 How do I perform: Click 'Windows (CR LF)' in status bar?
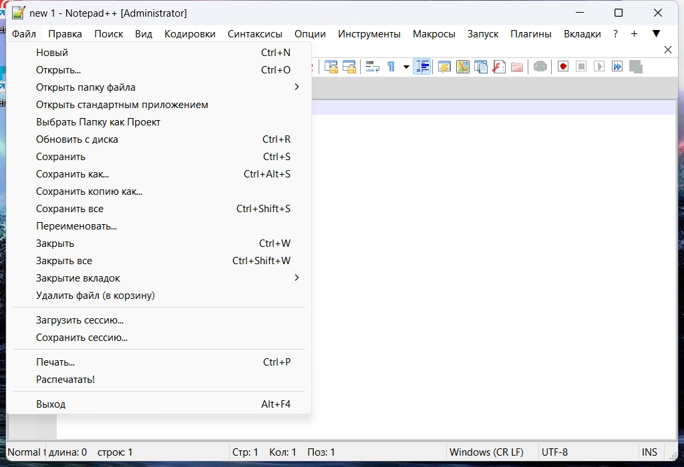[492, 452]
